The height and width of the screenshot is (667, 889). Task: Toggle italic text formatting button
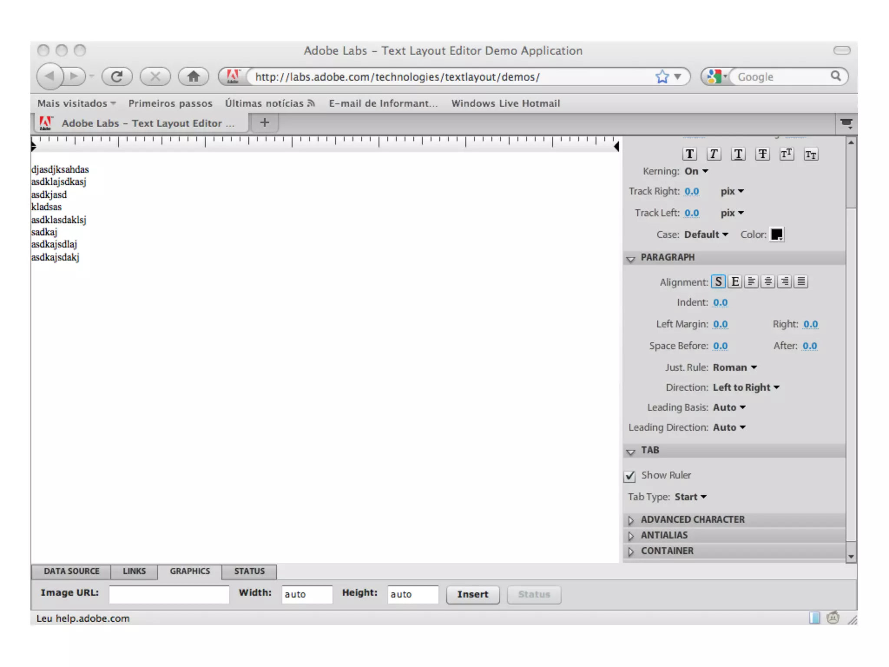(714, 154)
